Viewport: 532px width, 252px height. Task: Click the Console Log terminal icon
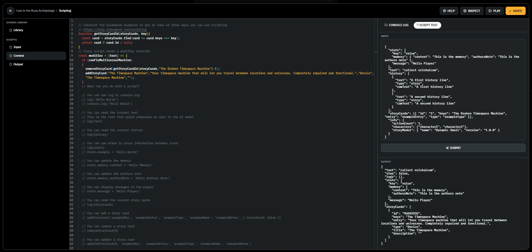[386, 25]
